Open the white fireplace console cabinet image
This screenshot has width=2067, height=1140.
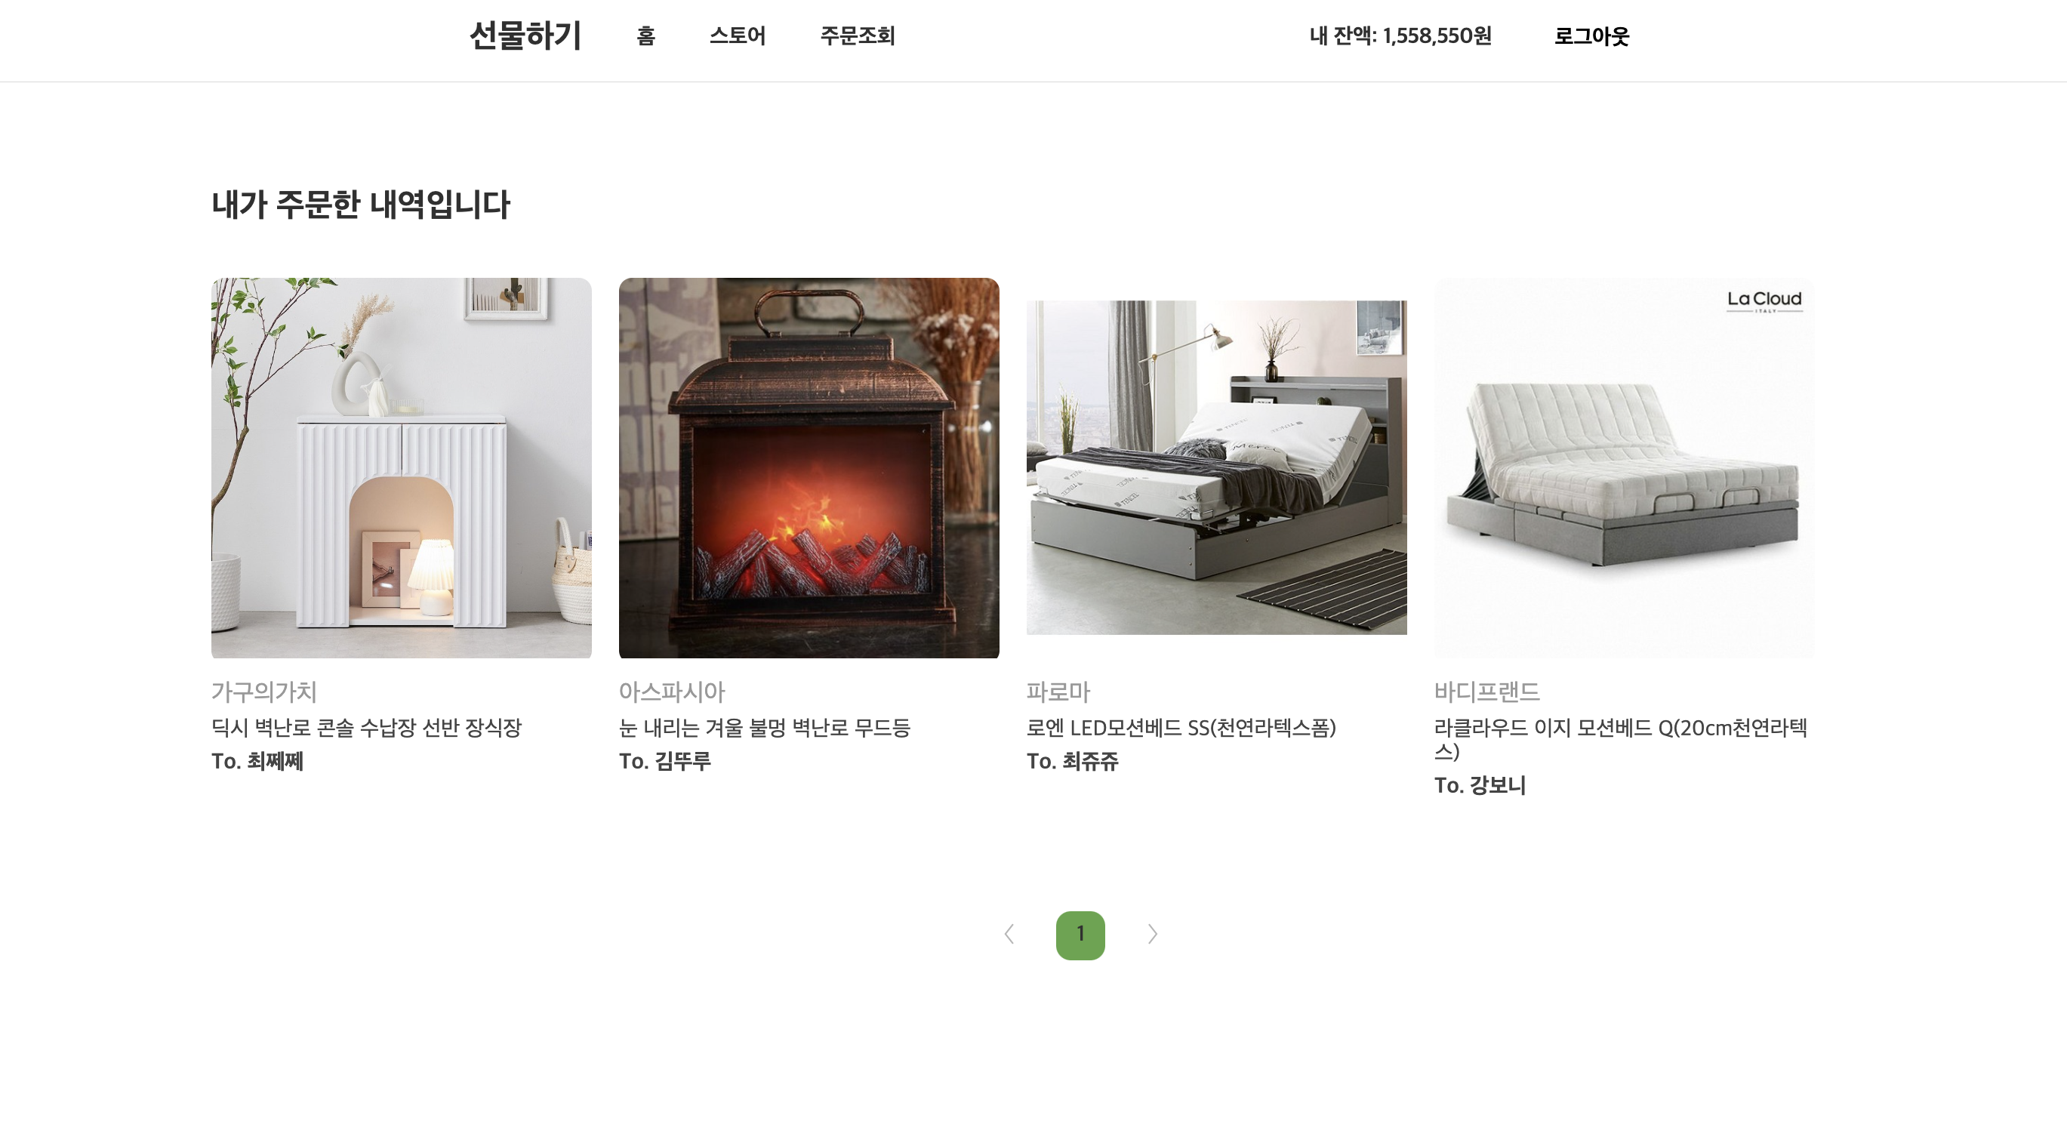(x=401, y=468)
